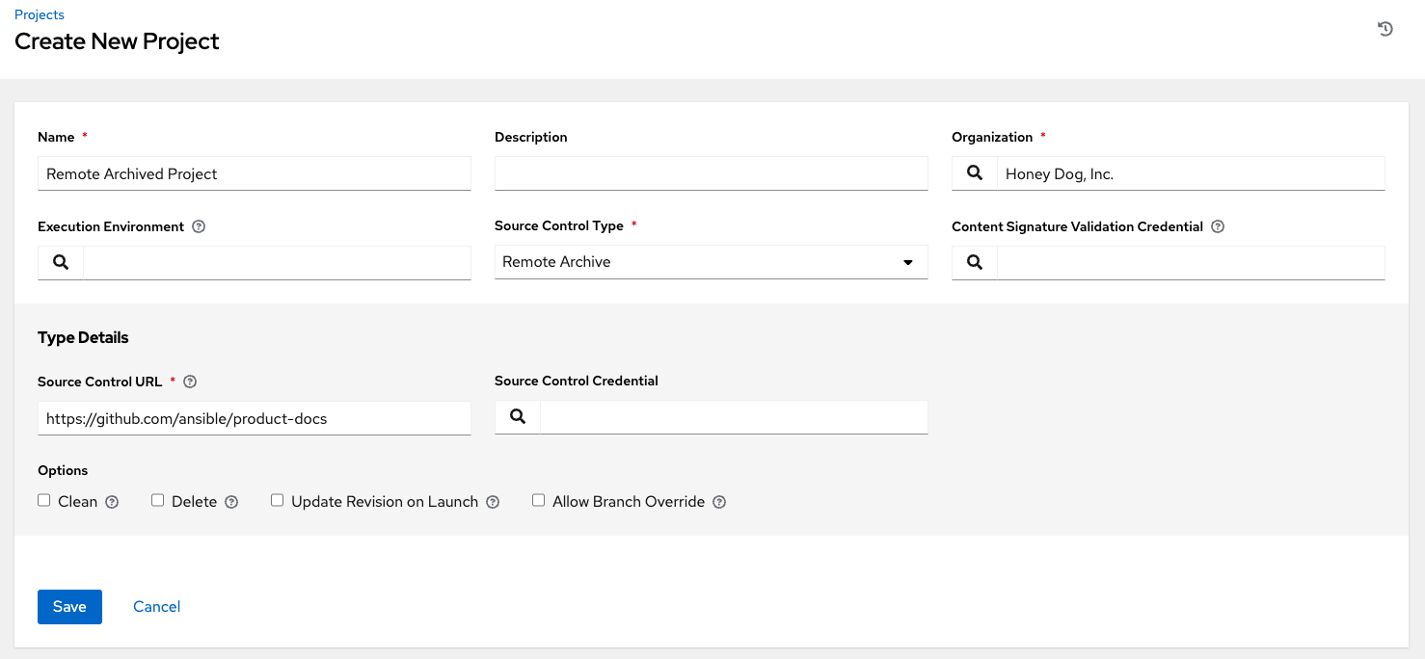Expand the Source Control Type options list
The height and width of the screenshot is (659, 1425).
pyautogui.click(x=907, y=261)
